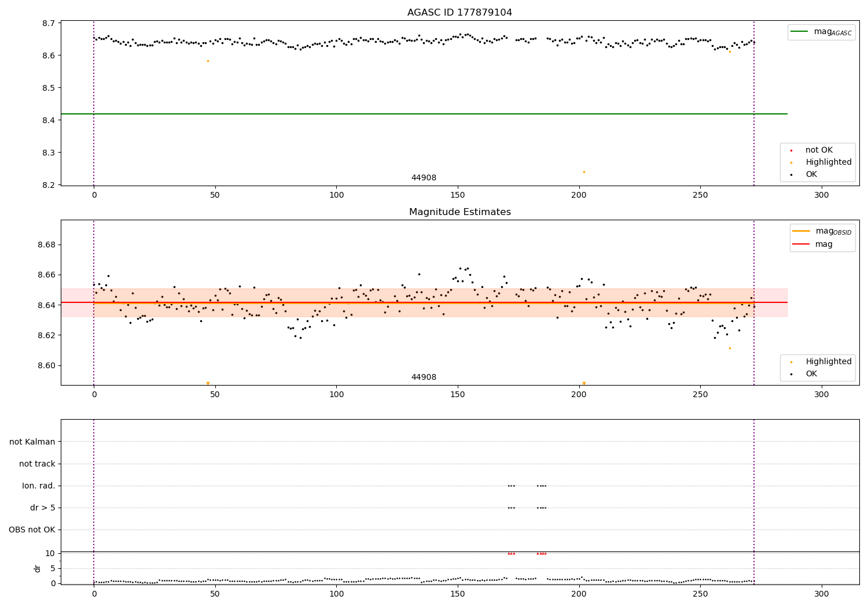Click the orange triangle marker near x=202 in middle plot
This screenshot has width=868, height=607.
pyautogui.click(x=584, y=383)
